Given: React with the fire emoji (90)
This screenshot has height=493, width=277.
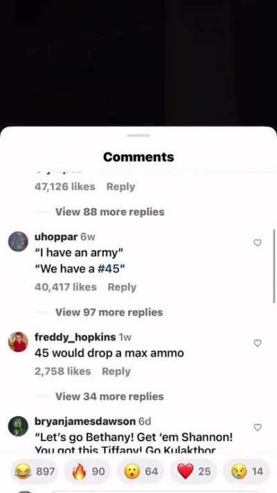Looking at the screenshot, I should point(87,472).
